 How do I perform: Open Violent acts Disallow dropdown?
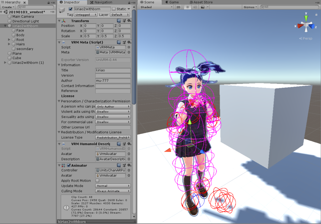point(113,112)
